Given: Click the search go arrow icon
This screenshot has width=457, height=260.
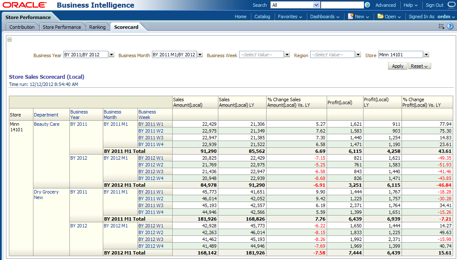Looking at the screenshot, I should (x=367, y=5).
